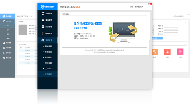Image resolution: width=190 pixels, height=105 pixels.
Task: Click the 信息查询 magnifier icon in V3.0 sidebar
Action: tap(43, 33)
